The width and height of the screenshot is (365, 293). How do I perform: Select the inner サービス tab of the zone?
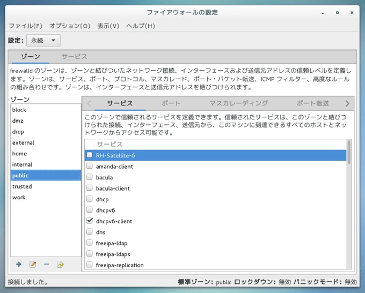(x=120, y=103)
